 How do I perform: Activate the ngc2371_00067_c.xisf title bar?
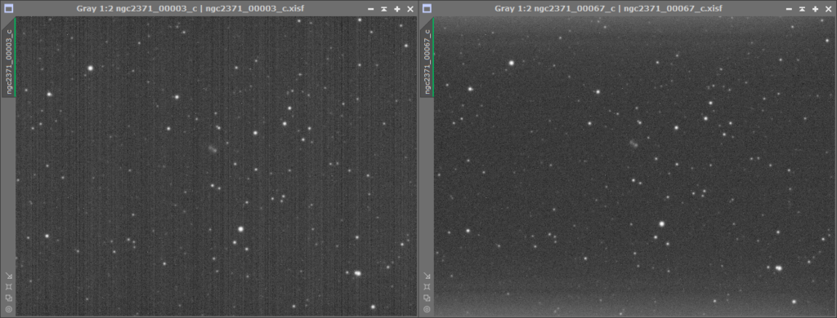[x=608, y=8]
